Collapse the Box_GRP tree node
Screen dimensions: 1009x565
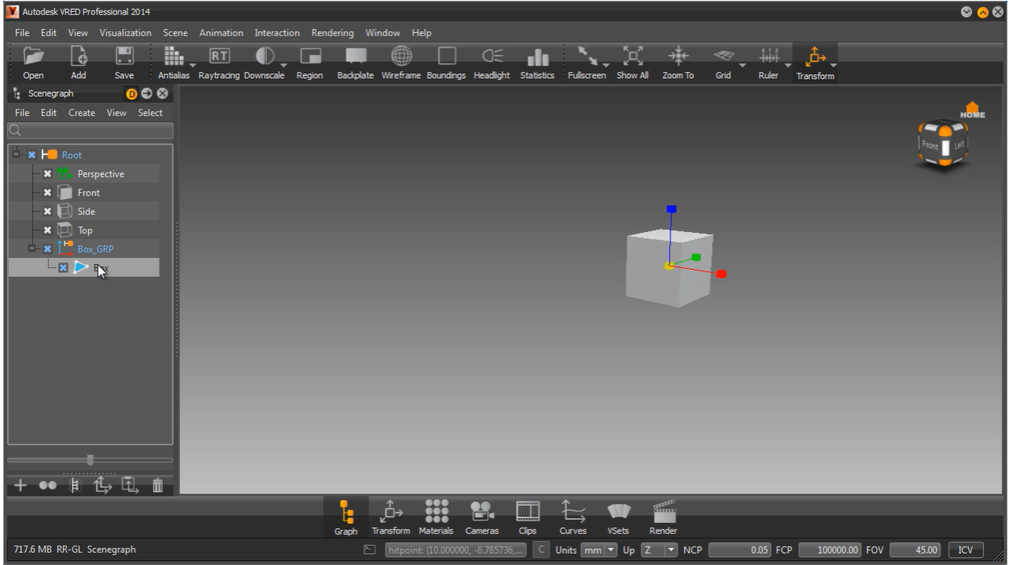click(33, 247)
